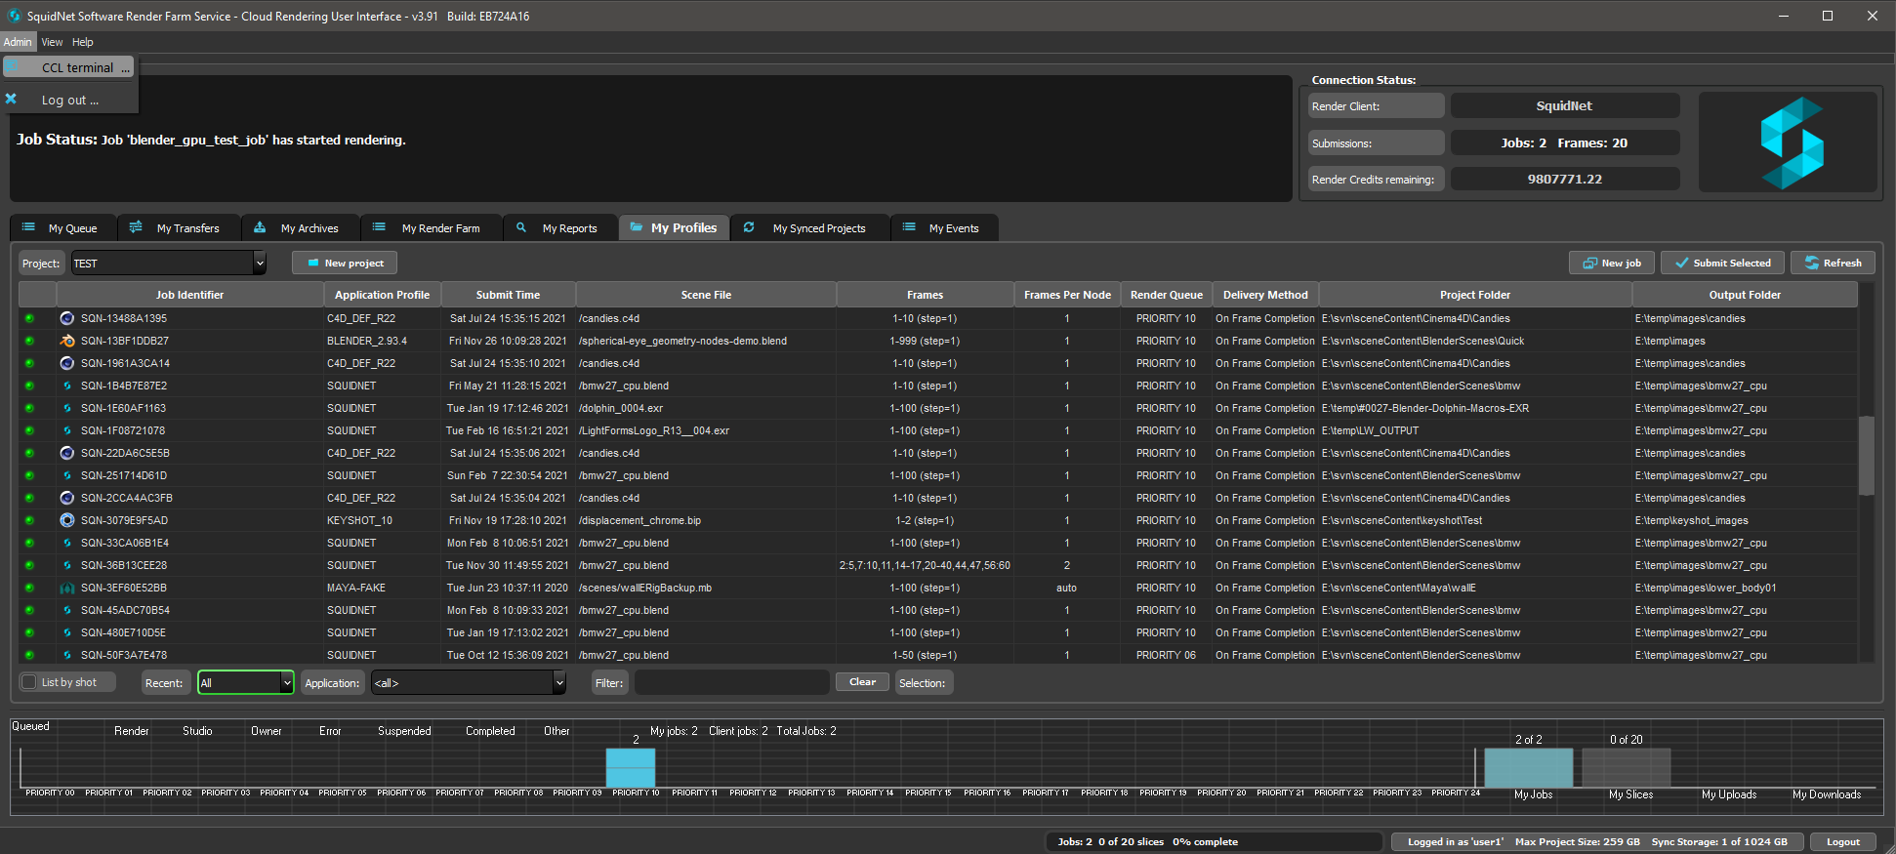
Task: Click the KeyShot icon for SQN-3079E9F5AD
Action: pyautogui.click(x=66, y=520)
